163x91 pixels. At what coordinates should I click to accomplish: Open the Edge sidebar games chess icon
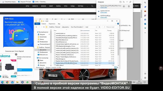[x=145, y=15]
